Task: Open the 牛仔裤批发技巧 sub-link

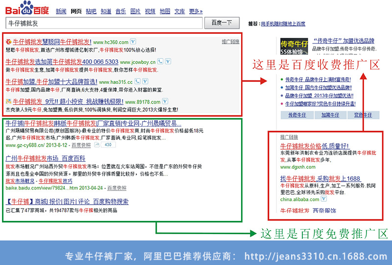Action: click(x=55, y=181)
